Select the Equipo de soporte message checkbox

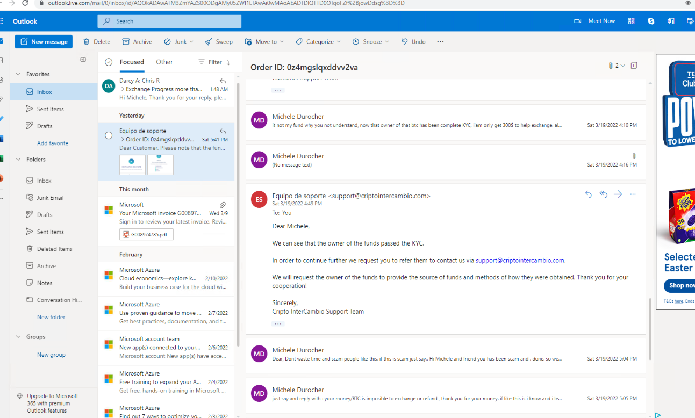click(x=109, y=135)
